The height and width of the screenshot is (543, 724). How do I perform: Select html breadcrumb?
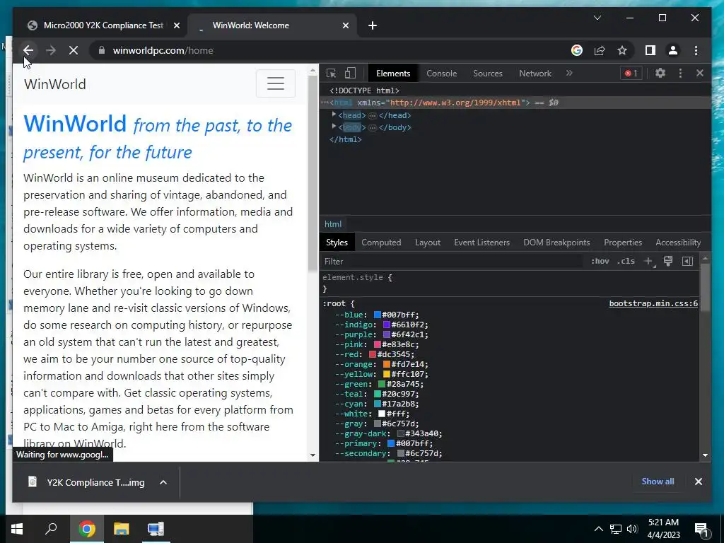pos(333,224)
